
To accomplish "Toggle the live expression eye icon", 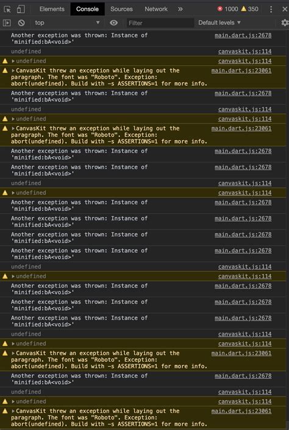I will tap(113, 23).
